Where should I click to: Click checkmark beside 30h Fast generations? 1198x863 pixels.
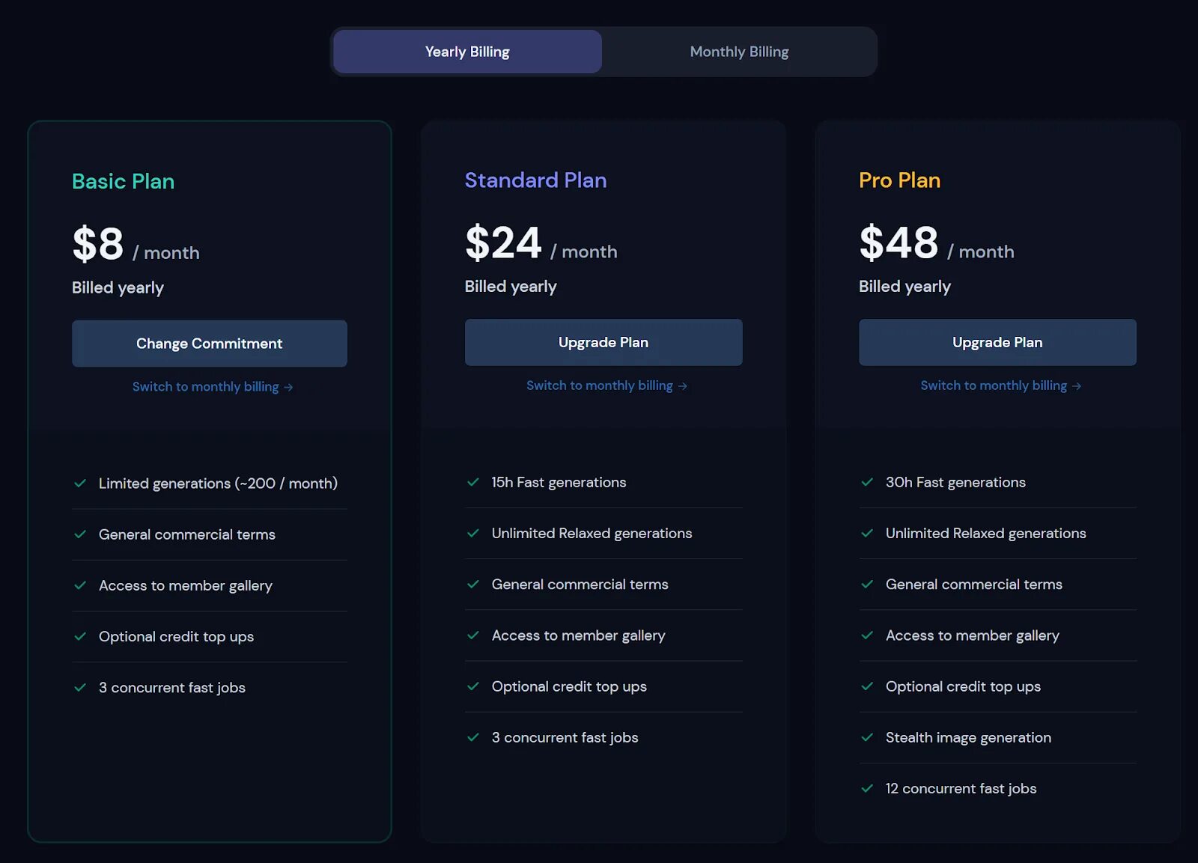pos(867,482)
